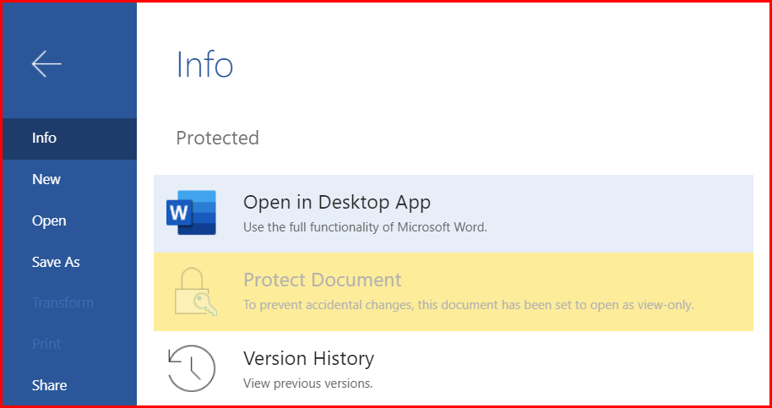Click the Word application logo icon
The width and height of the screenshot is (772, 408).
click(x=191, y=213)
